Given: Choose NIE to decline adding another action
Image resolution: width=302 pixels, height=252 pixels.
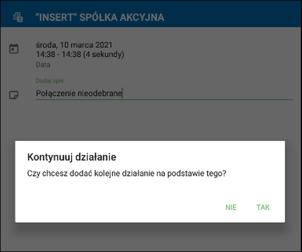Looking at the screenshot, I should (231, 207).
